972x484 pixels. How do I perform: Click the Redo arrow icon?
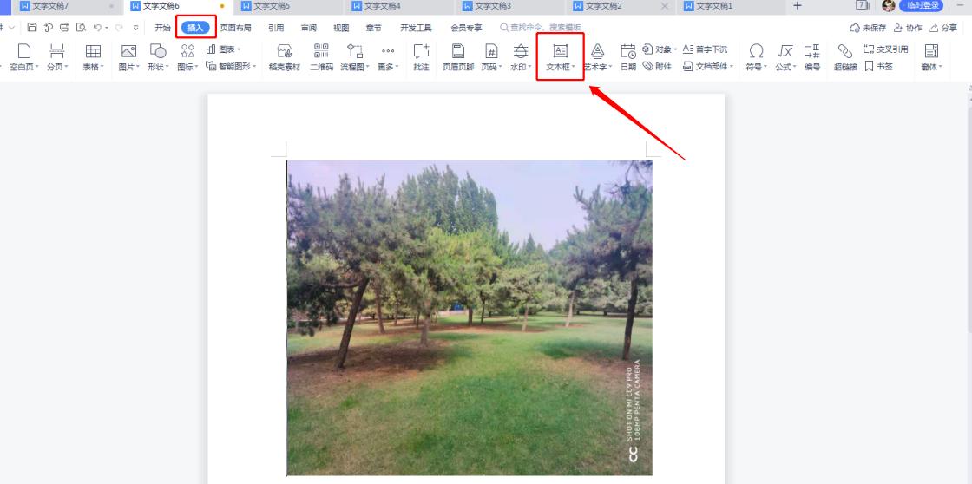coord(119,28)
